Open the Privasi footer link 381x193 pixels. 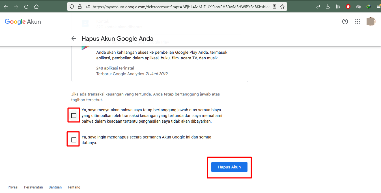[13, 187]
